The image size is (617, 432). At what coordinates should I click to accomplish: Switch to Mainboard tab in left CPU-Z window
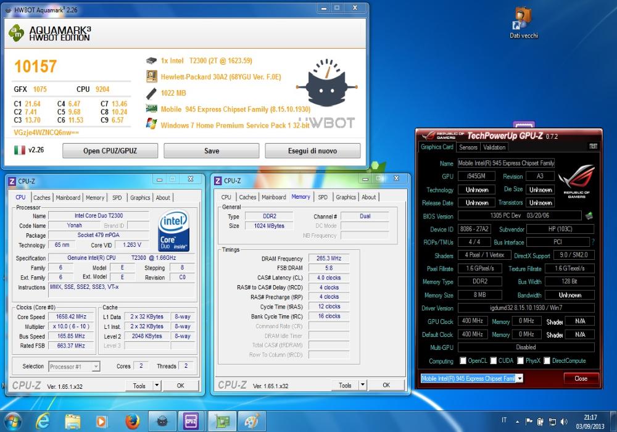pyautogui.click(x=68, y=197)
